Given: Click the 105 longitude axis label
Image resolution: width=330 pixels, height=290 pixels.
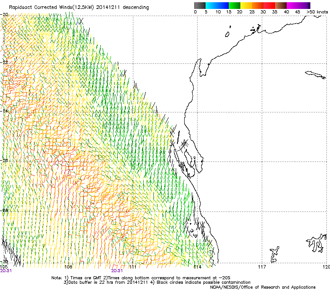Looking at the screenshot, I should point(4,267).
